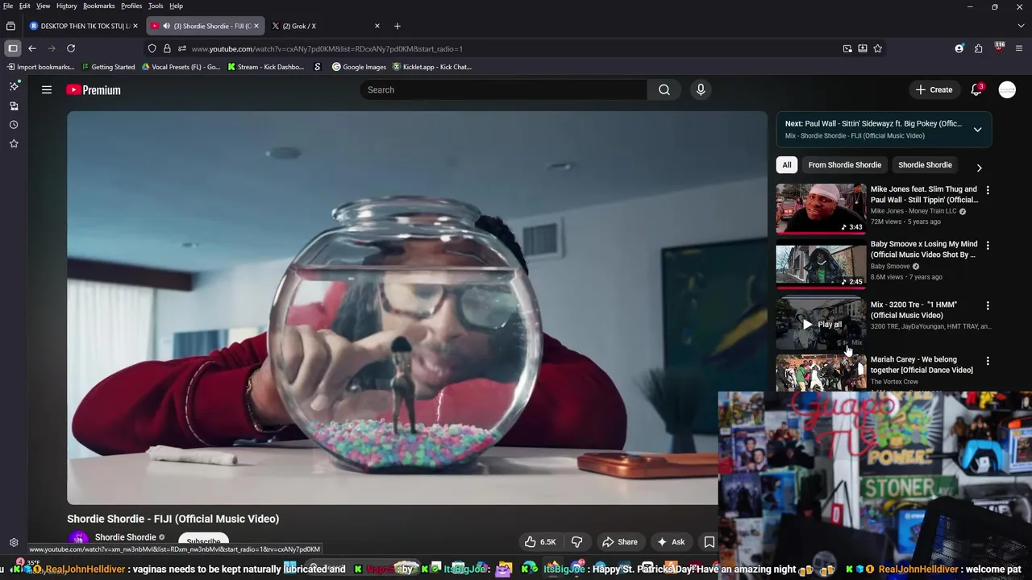The image size is (1032, 580).
Task: Open a new browser tab with plus button
Action: click(x=397, y=26)
